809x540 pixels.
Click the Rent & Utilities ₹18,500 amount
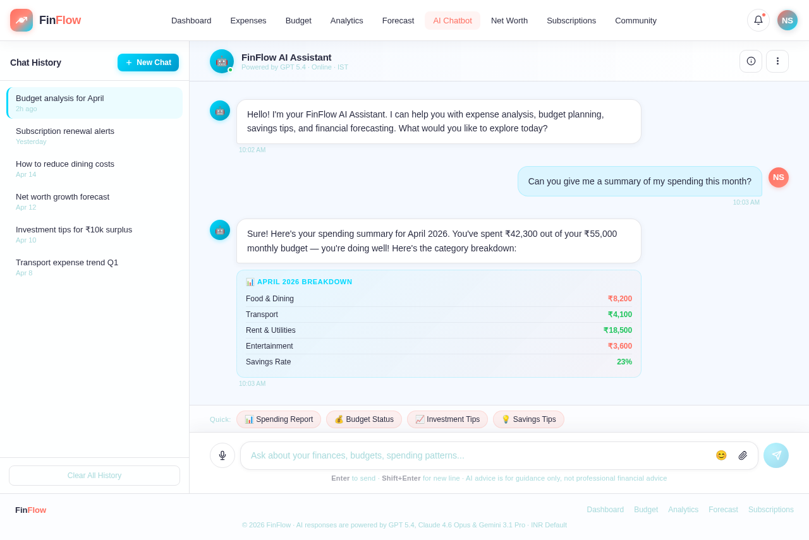(x=617, y=330)
